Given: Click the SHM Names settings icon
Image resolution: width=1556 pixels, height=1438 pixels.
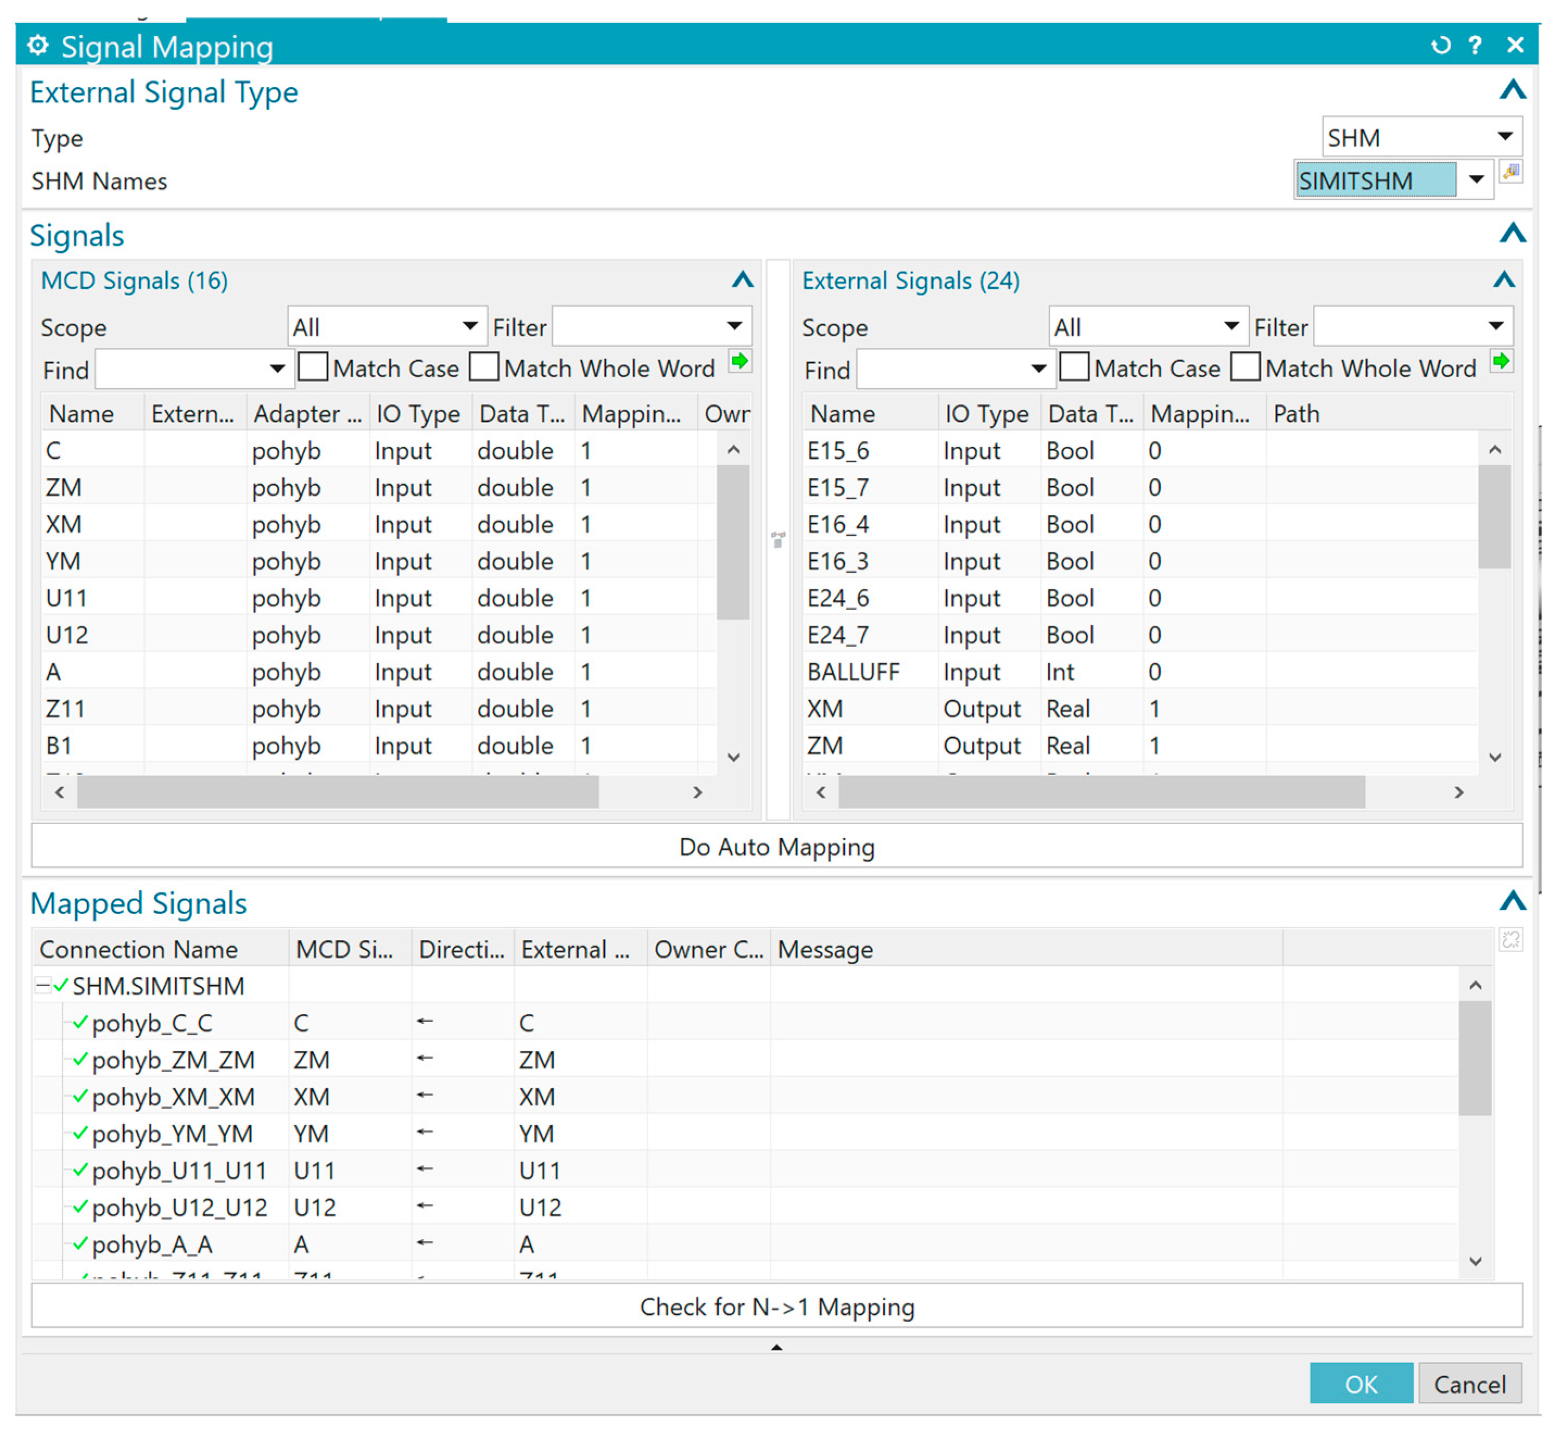Looking at the screenshot, I should [1511, 172].
